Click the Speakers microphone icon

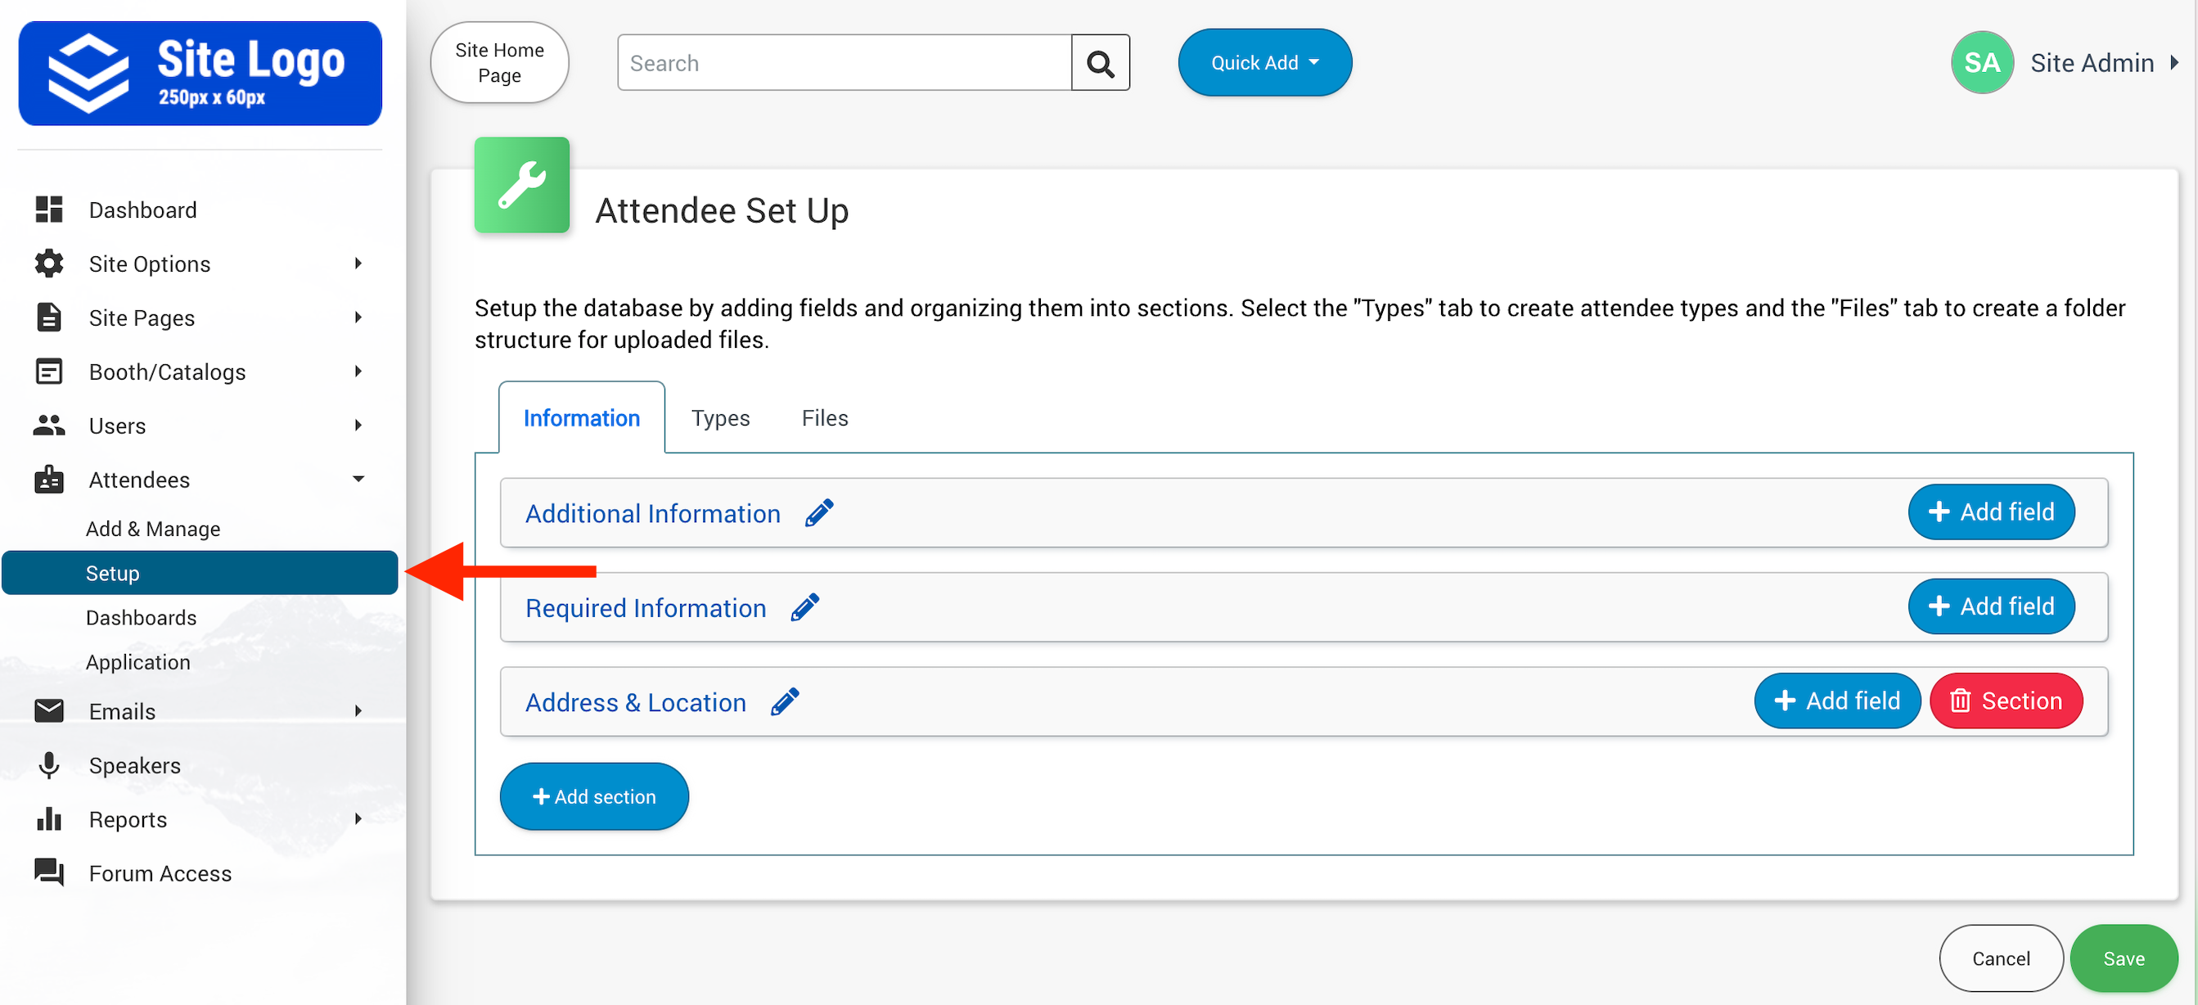(x=48, y=764)
